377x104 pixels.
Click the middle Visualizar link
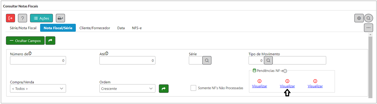tap(287, 86)
